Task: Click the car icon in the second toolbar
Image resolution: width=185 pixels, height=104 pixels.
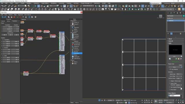Action: (75, 9)
